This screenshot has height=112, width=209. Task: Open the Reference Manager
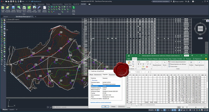pyautogui.click(x=19, y=9)
